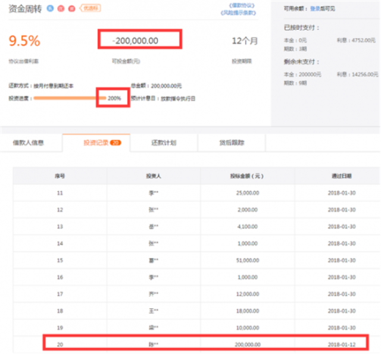
Task: Click the 2,000.00 amount in row 12
Action: coord(248,210)
